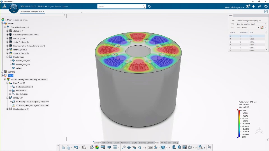Switch to the Display tab
This screenshot has height=151, width=269.
135,143
